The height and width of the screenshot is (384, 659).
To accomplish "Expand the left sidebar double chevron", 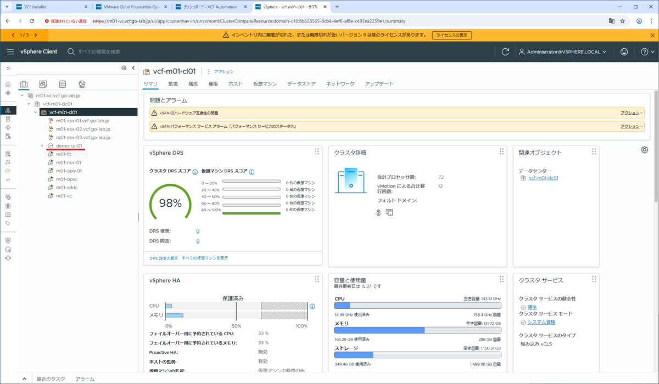I will [x=8, y=68].
